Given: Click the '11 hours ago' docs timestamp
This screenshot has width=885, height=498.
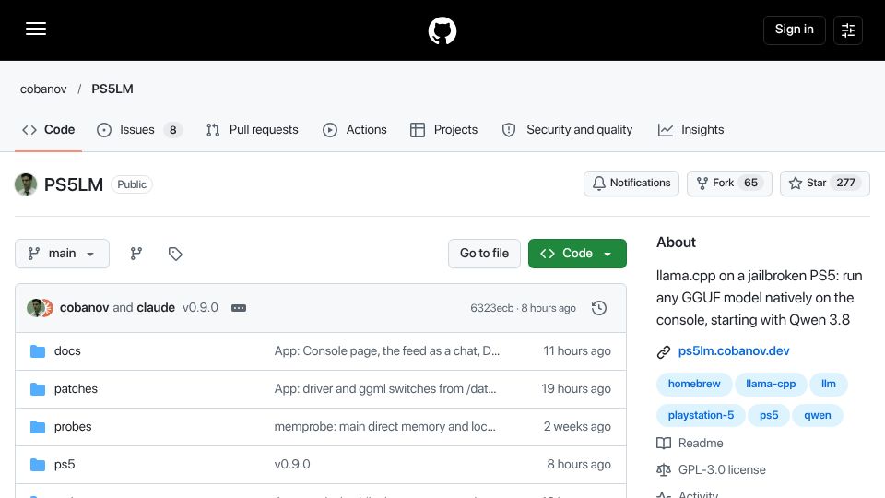Looking at the screenshot, I should 577,351.
